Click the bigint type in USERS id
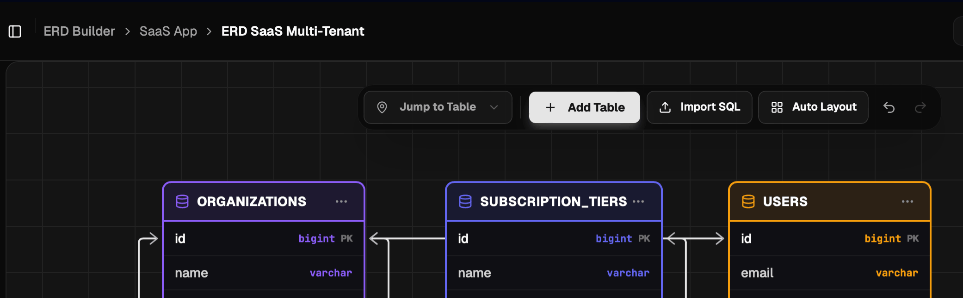Image resolution: width=963 pixels, height=298 pixels. point(883,239)
